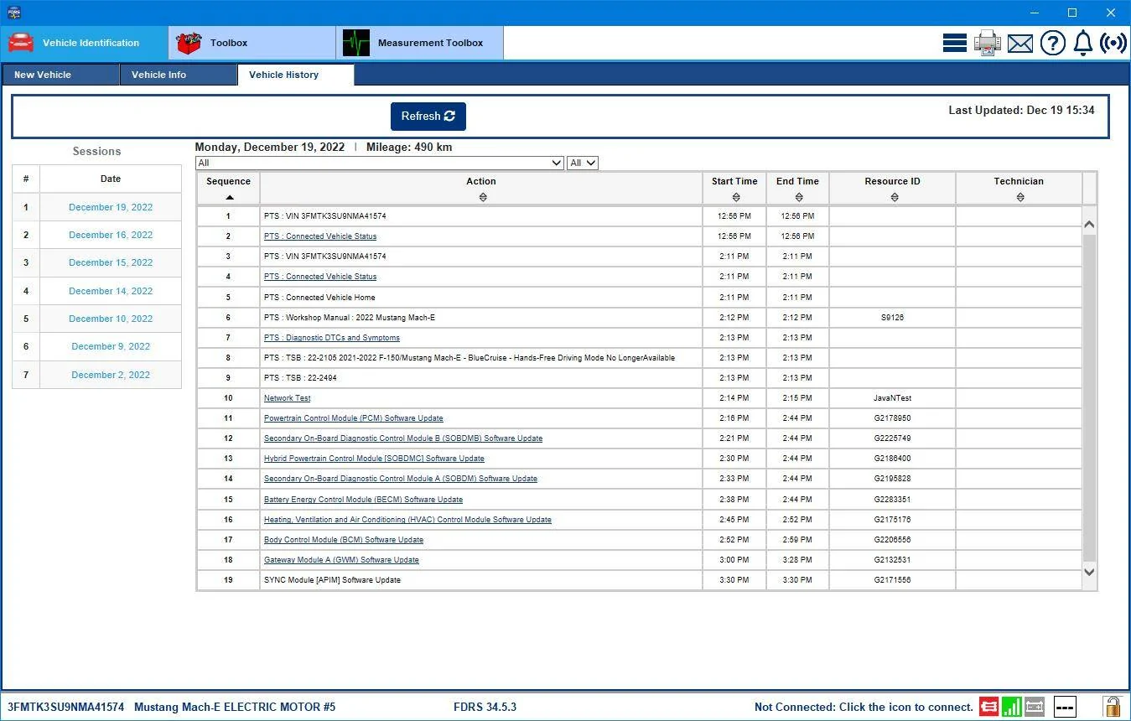Click the green waveform Measurement icon
This screenshot has height=721, width=1131.
pyautogui.click(x=356, y=43)
